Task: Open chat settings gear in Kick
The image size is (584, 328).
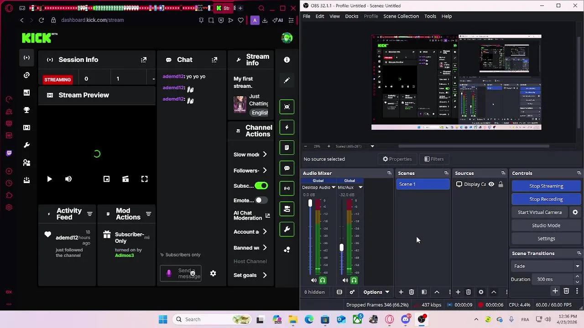Action: click(213, 273)
